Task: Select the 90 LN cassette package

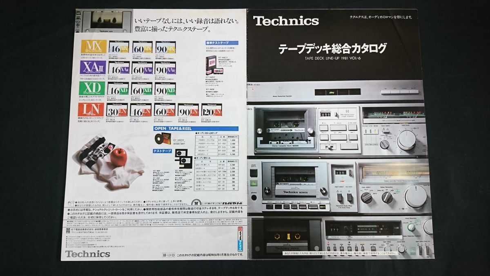Action: point(189,110)
